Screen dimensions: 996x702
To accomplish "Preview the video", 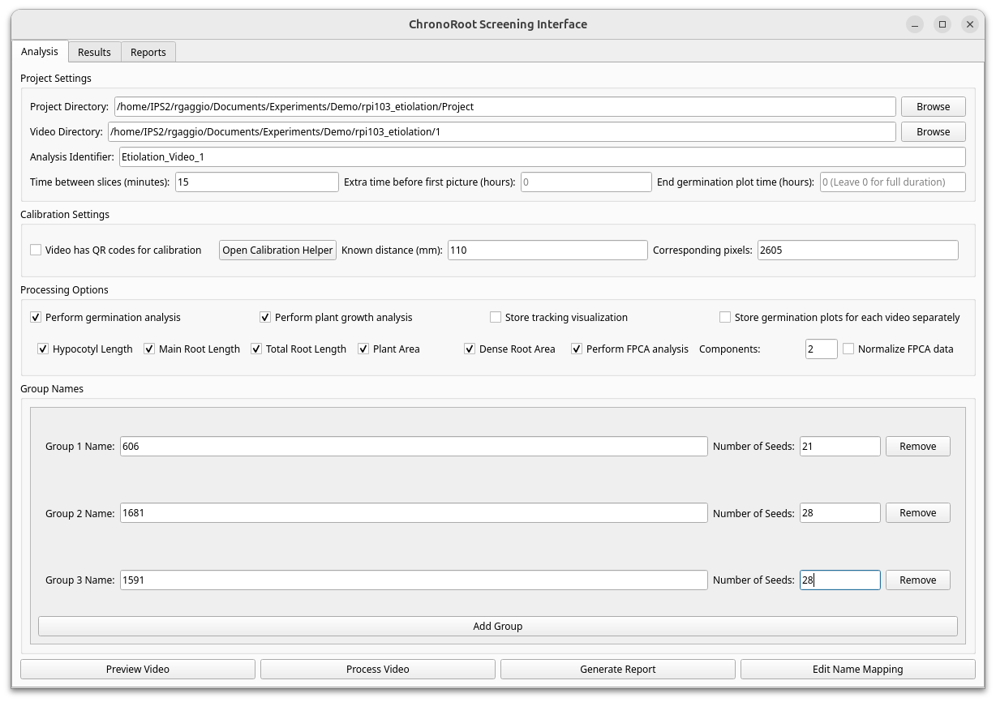I will 137,669.
